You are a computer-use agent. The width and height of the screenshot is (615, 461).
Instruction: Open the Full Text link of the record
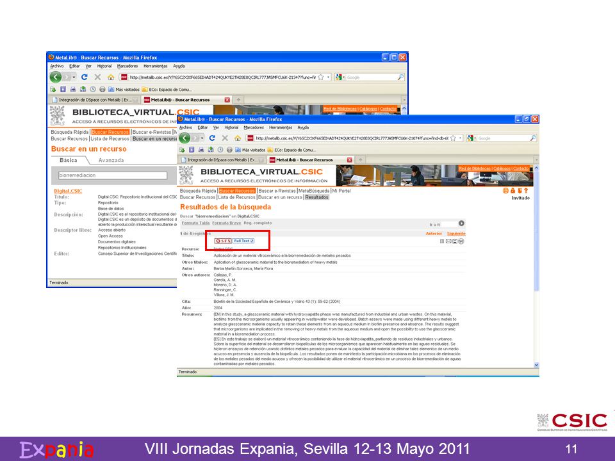pyautogui.click(x=243, y=241)
